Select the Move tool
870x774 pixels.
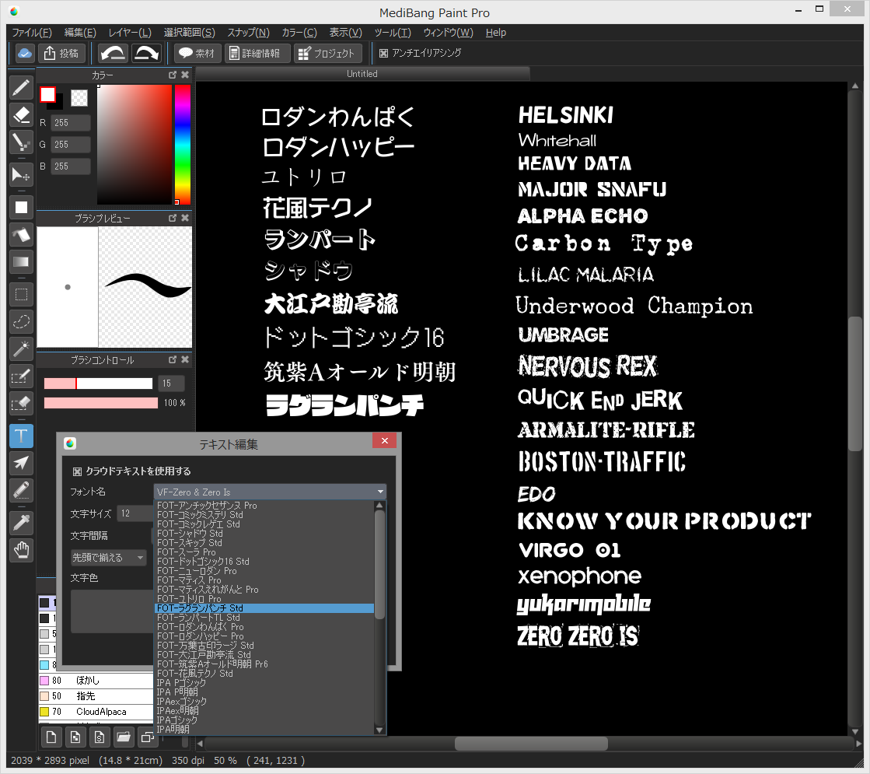21,174
